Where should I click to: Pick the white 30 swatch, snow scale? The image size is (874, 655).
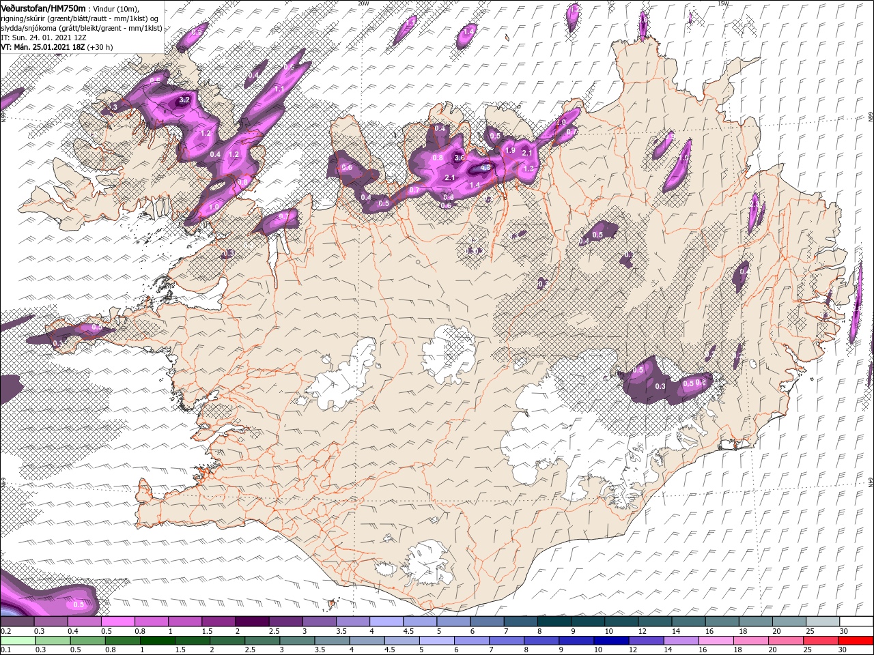pos(856,622)
